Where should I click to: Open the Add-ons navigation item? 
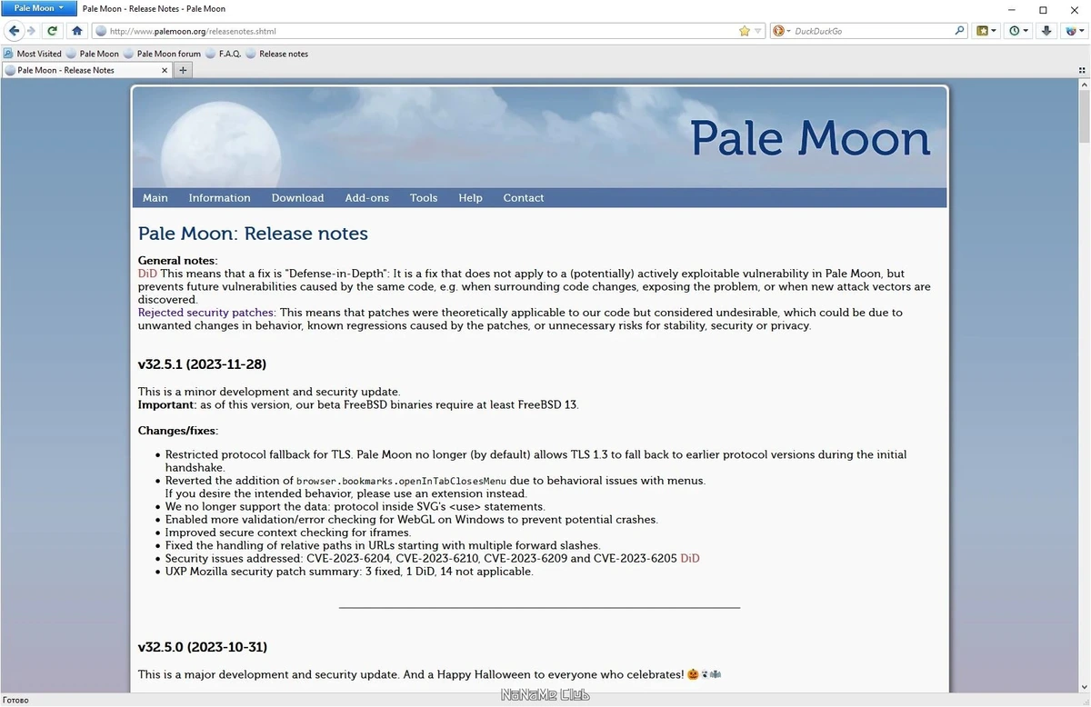click(366, 198)
